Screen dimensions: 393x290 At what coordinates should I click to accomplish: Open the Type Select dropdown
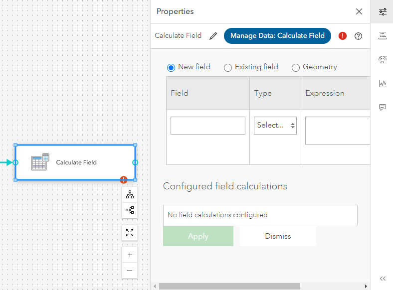[x=275, y=126]
